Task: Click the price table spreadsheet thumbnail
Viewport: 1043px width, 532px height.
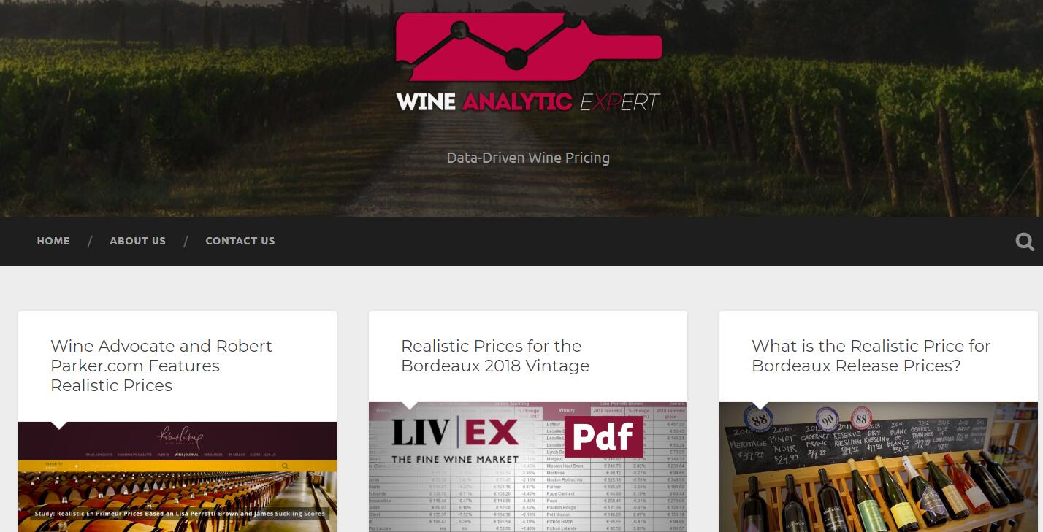Action: [x=528, y=467]
